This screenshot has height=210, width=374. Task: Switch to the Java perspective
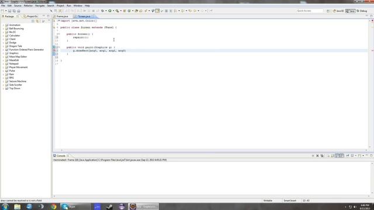pyautogui.click(x=351, y=11)
